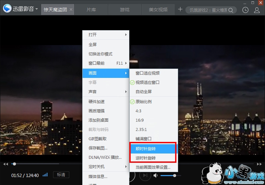Click the volume slider handle
Screen dimensions: 265x185
click(174, 175)
